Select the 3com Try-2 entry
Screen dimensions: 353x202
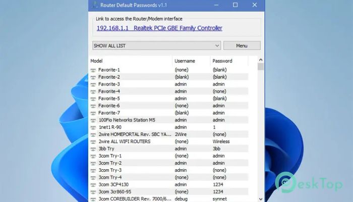(110, 163)
